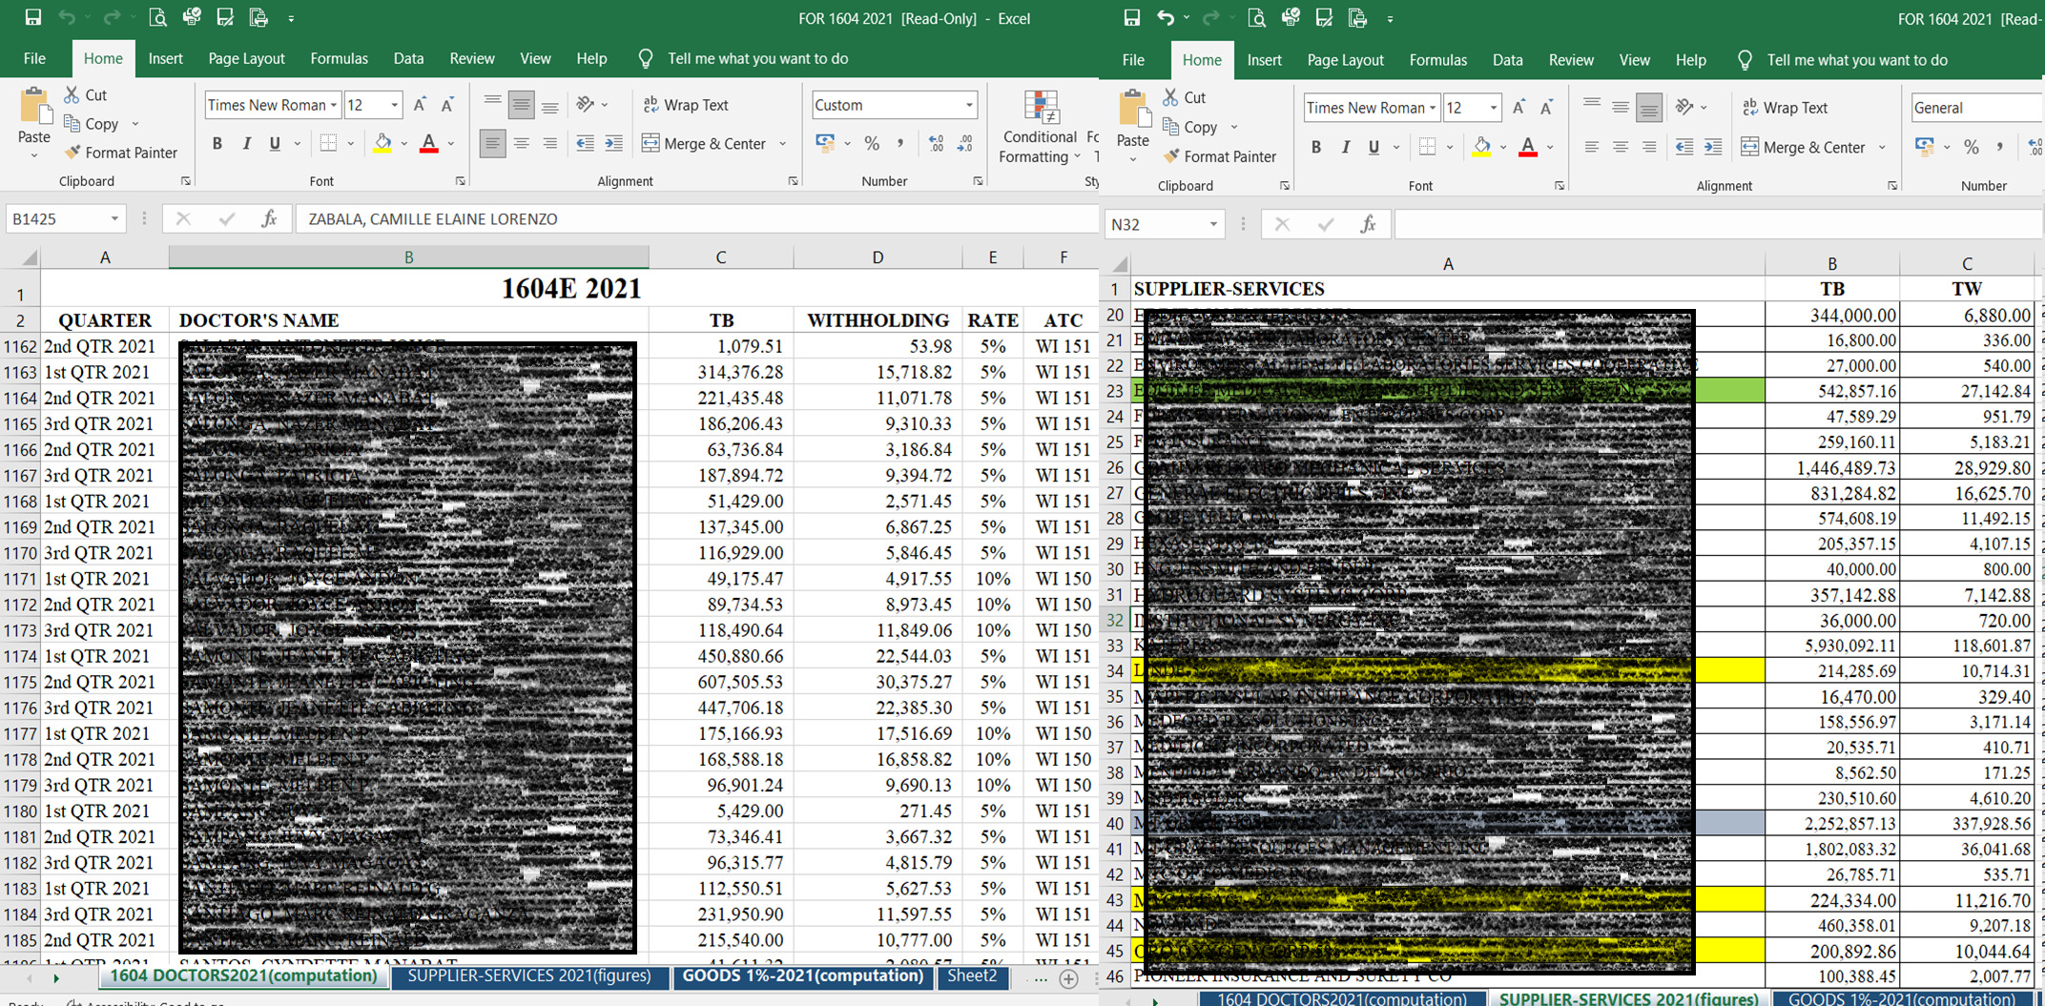Click yellow Fill Color button in left ribbon

[382, 143]
